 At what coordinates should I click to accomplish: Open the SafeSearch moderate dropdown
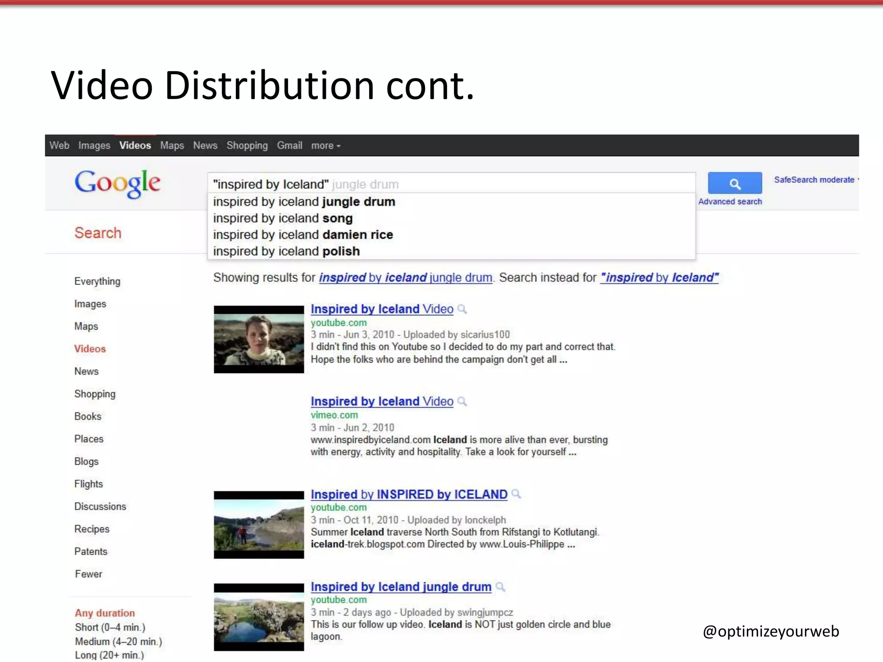[x=816, y=180]
